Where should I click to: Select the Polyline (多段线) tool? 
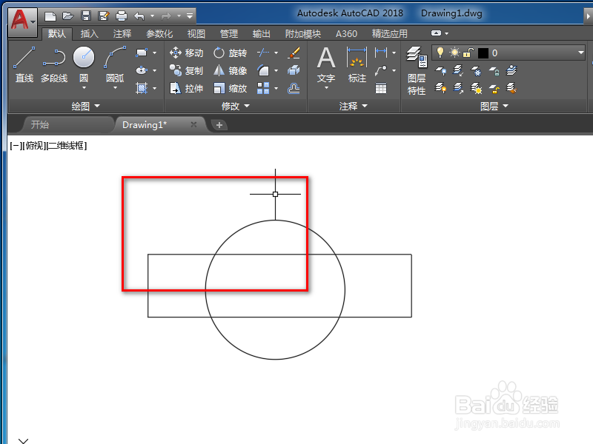(54, 64)
